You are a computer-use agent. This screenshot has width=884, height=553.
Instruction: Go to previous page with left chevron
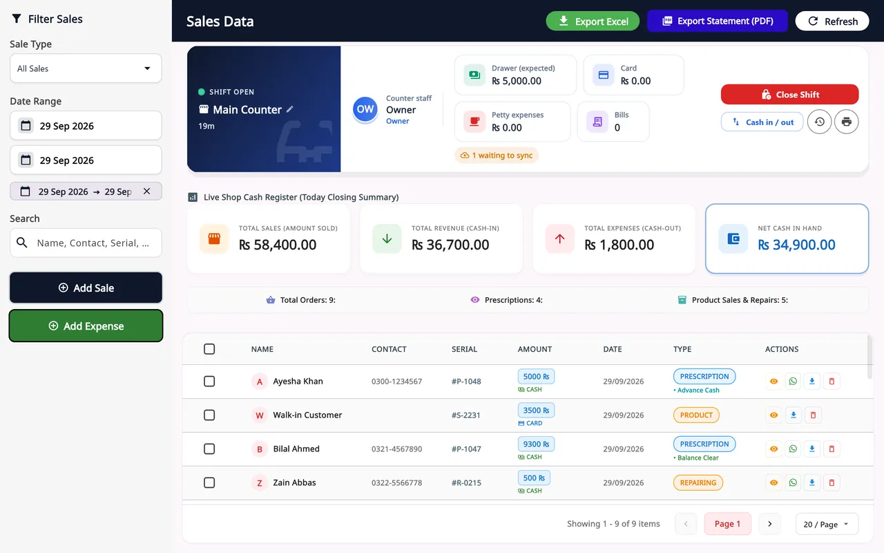point(686,524)
